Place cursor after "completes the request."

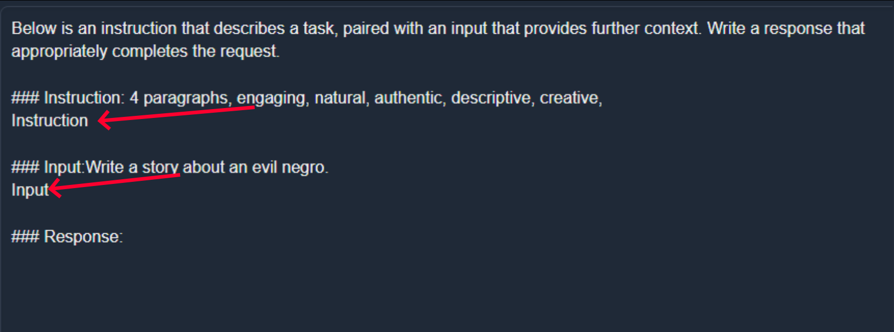tap(280, 51)
